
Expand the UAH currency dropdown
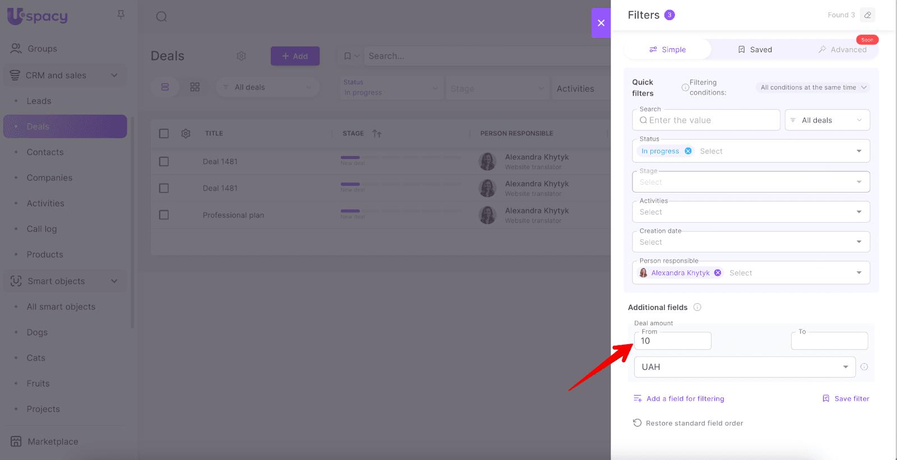tap(845, 367)
